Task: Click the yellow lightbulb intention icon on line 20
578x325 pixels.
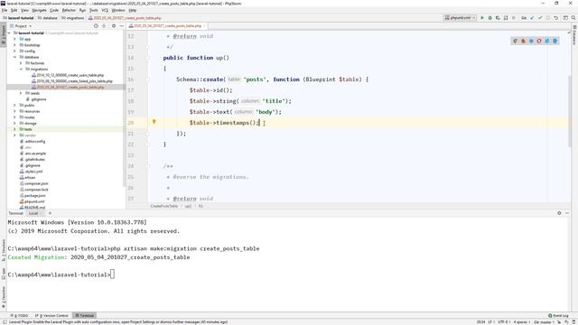Action: 154,122
